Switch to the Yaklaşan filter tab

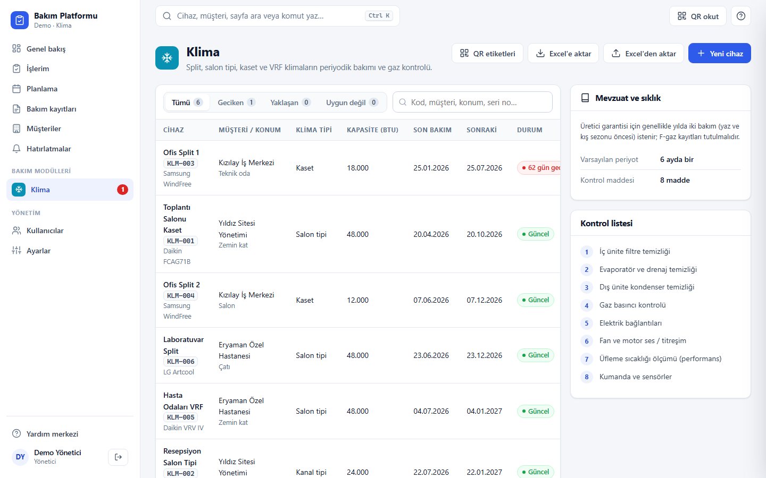[x=290, y=103]
